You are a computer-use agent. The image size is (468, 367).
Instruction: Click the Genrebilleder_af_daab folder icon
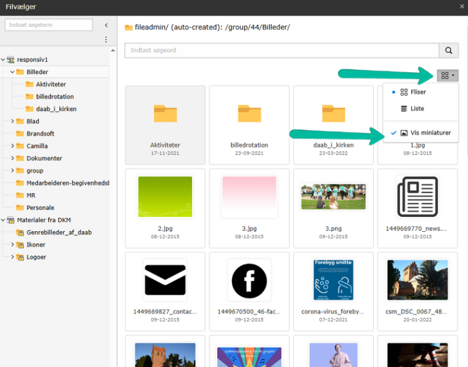(x=20, y=232)
